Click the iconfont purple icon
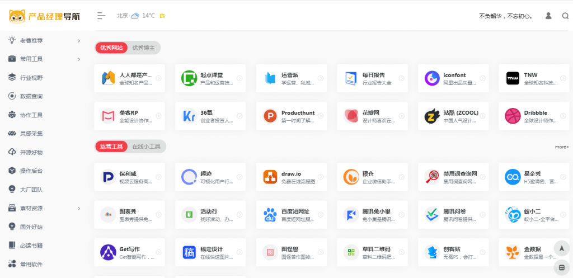Image resolution: width=573 pixels, height=278 pixels. coord(432,78)
